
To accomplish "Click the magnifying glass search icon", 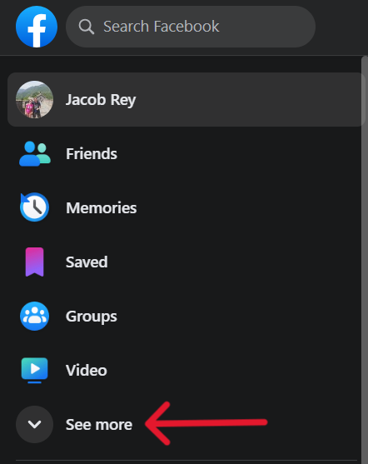I will [87, 27].
